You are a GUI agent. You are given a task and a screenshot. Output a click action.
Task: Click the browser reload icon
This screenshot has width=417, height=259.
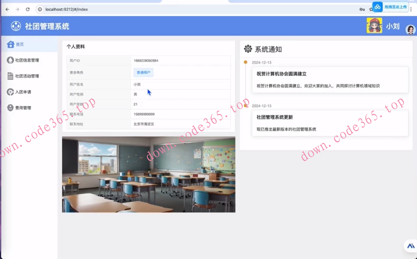click(27, 9)
